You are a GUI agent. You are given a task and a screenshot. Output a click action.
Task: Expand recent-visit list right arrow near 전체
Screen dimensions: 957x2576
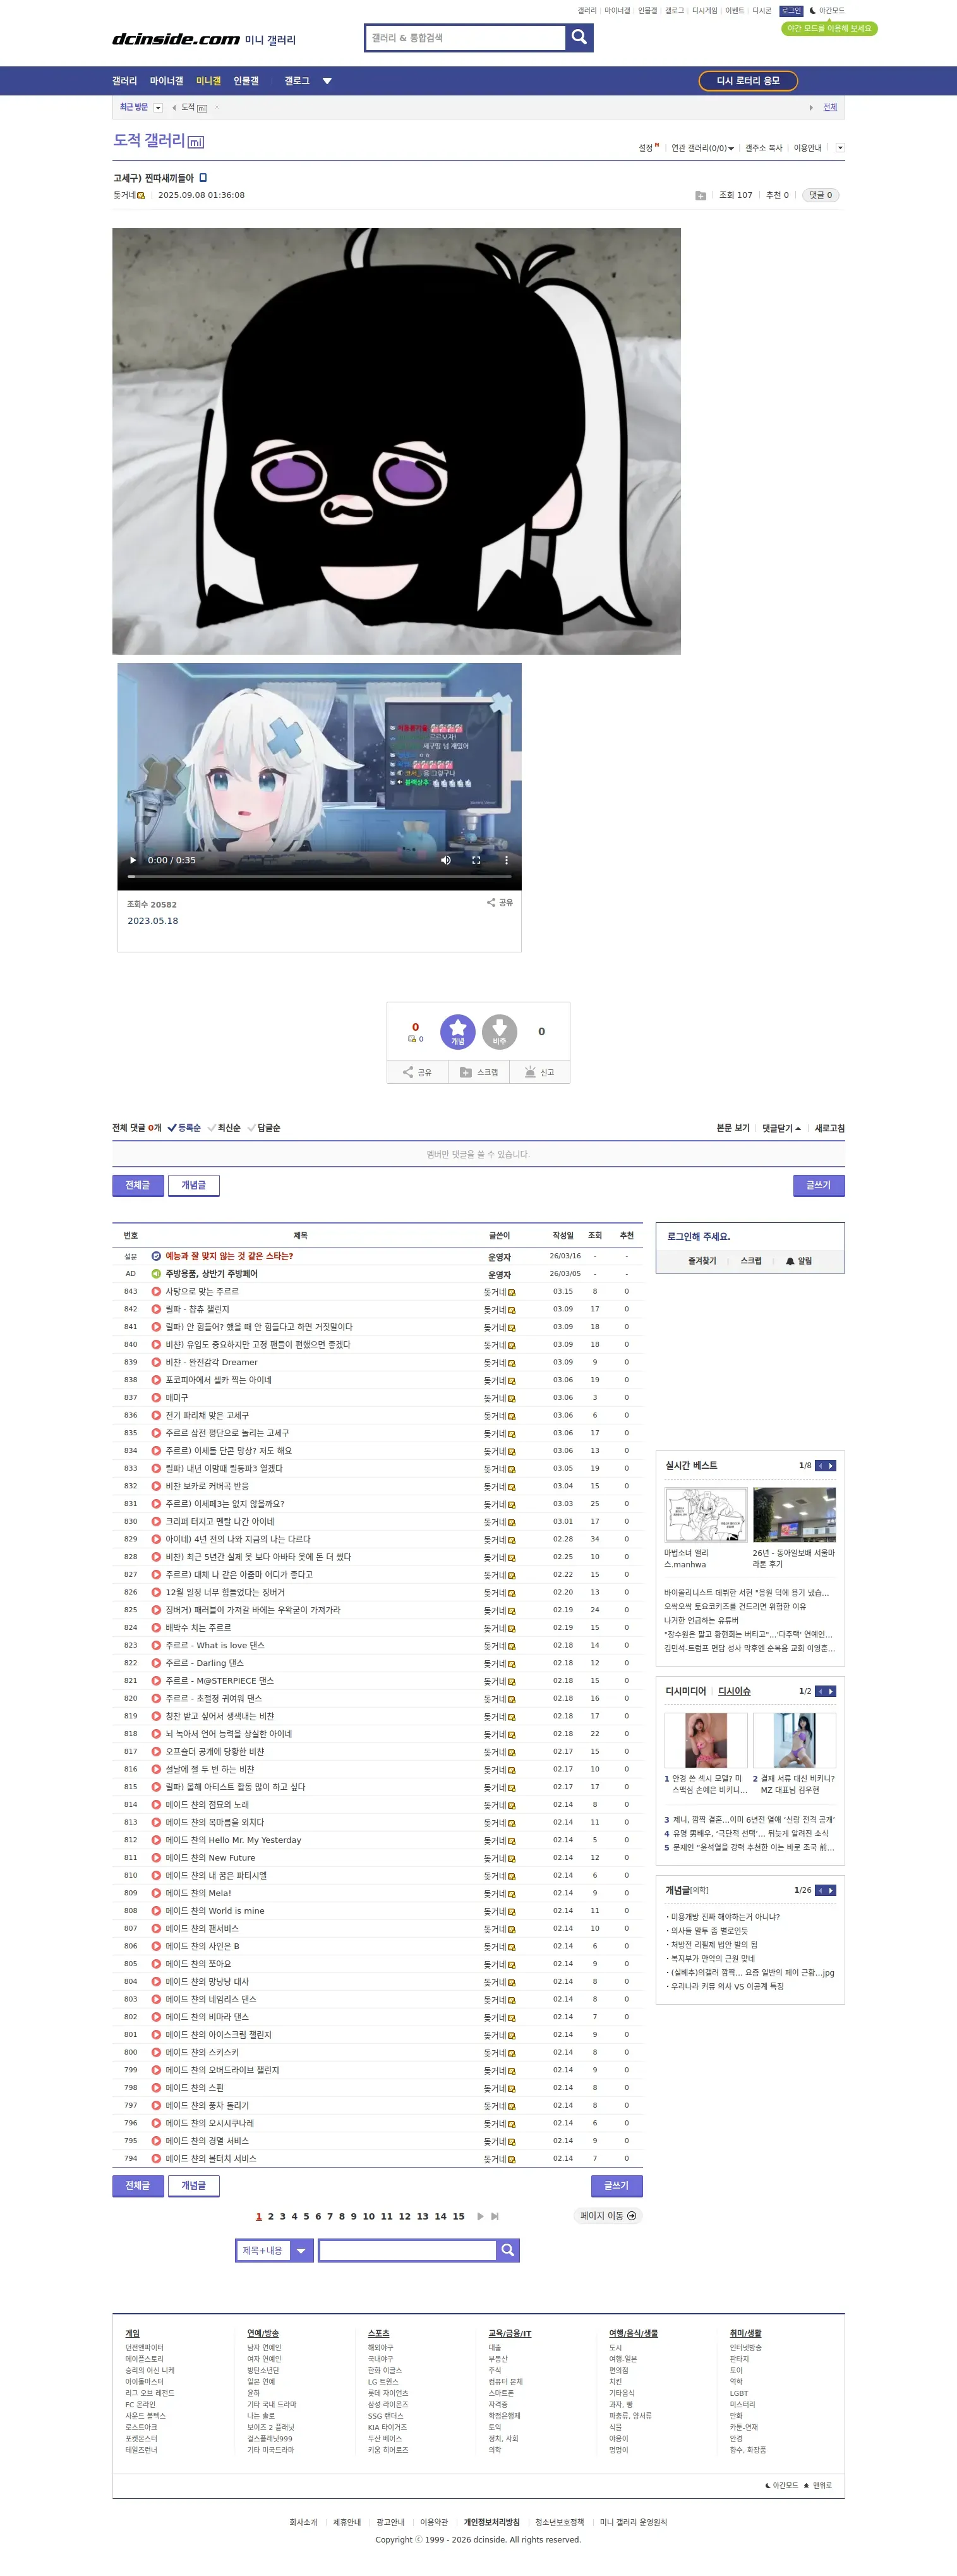click(x=811, y=107)
